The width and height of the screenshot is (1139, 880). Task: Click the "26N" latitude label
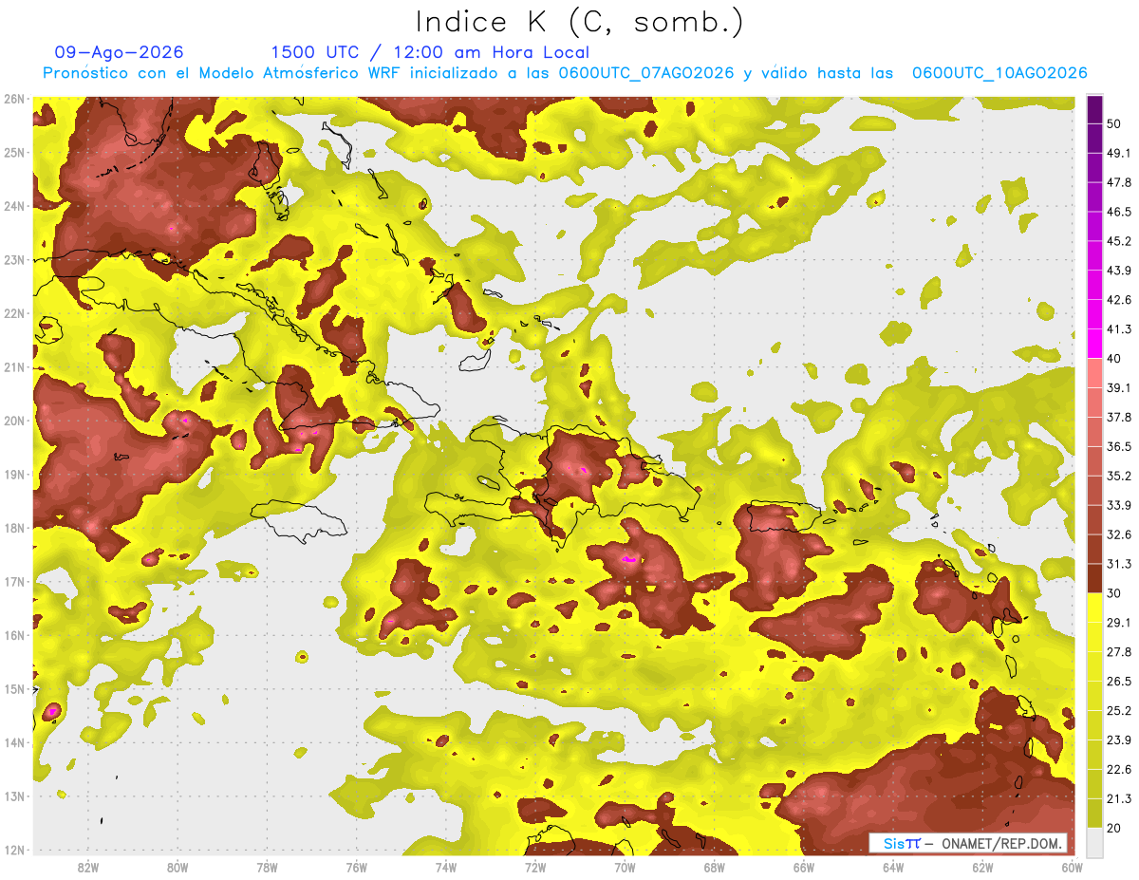tap(14, 99)
